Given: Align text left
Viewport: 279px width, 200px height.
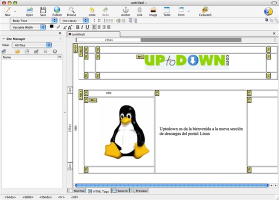Looking at the screenshot, I should pos(94,27).
